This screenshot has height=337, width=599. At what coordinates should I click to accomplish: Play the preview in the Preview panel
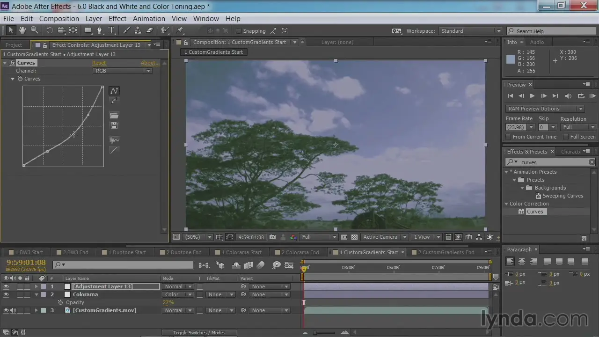(x=532, y=96)
